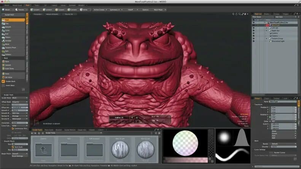Viewport: 301px width, 169px height.
Task: Select the mask Smooth tool
Action: point(13,65)
